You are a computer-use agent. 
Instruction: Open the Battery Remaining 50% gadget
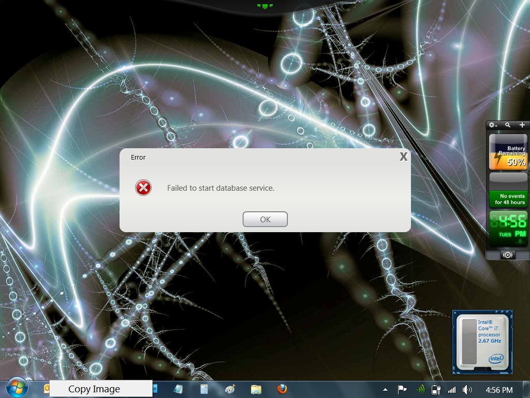[508, 152]
